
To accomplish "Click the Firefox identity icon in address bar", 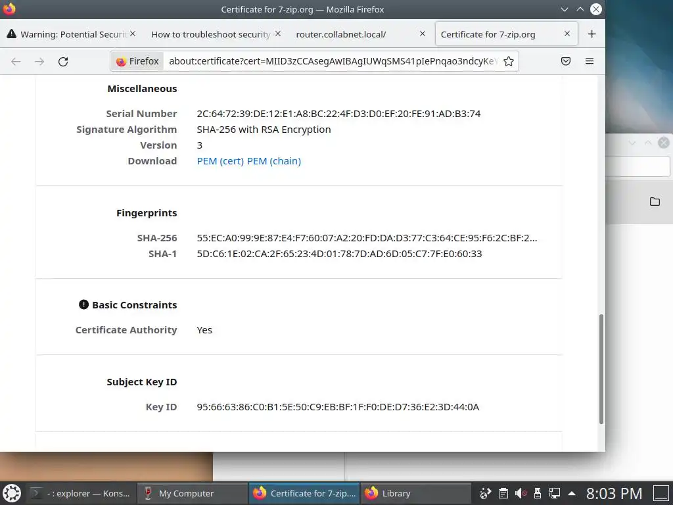I will [137, 61].
